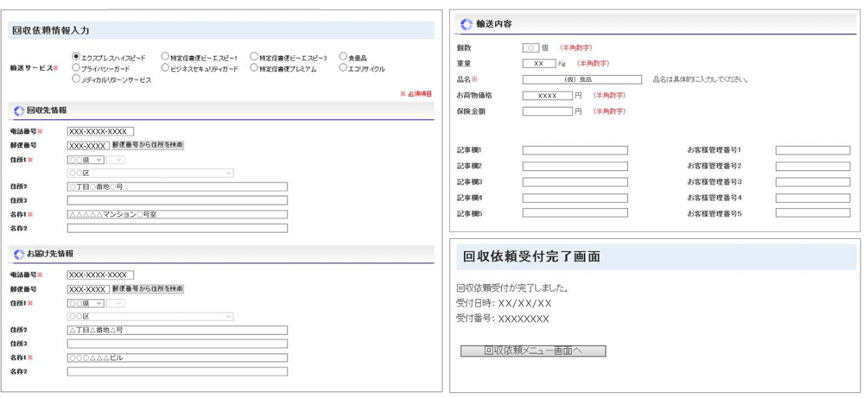The image size is (864, 398).
Task: Select the radio button above エコリサイクル
Action: click(x=343, y=56)
